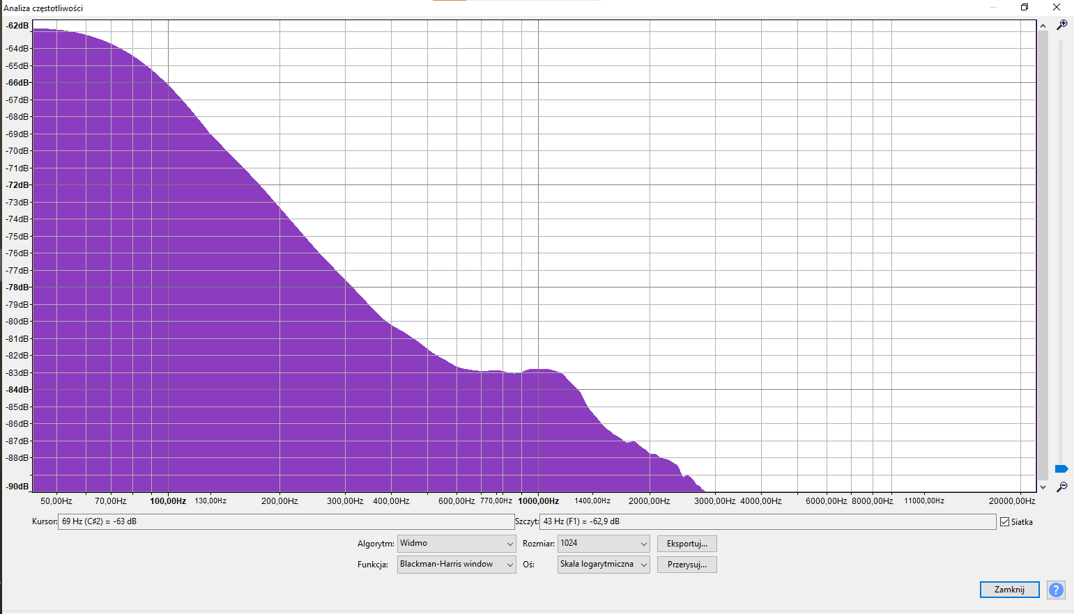Image resolution: width=1074 pixels, height=614 pixels.
Task: Expand the Oś dropdown showing Skala logarytmiczna
Action: click(603, 565)
